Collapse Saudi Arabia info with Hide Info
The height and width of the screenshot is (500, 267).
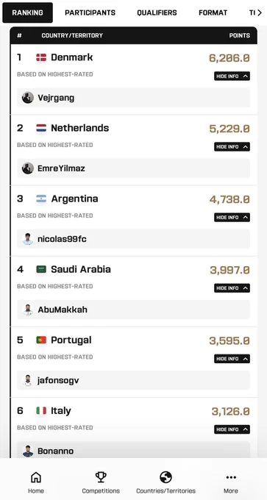tap(232, 288)
